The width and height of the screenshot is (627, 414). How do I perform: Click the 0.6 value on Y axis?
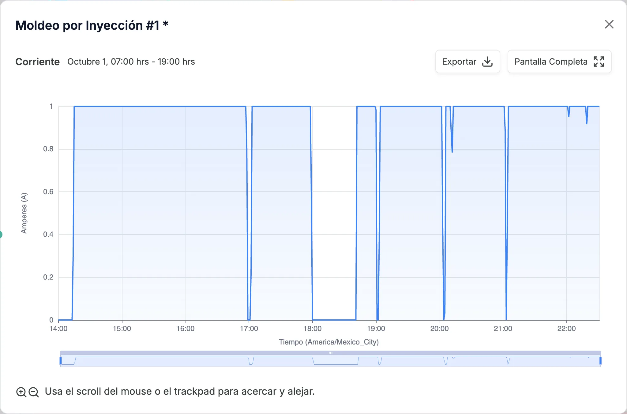(x=48, y=192)
